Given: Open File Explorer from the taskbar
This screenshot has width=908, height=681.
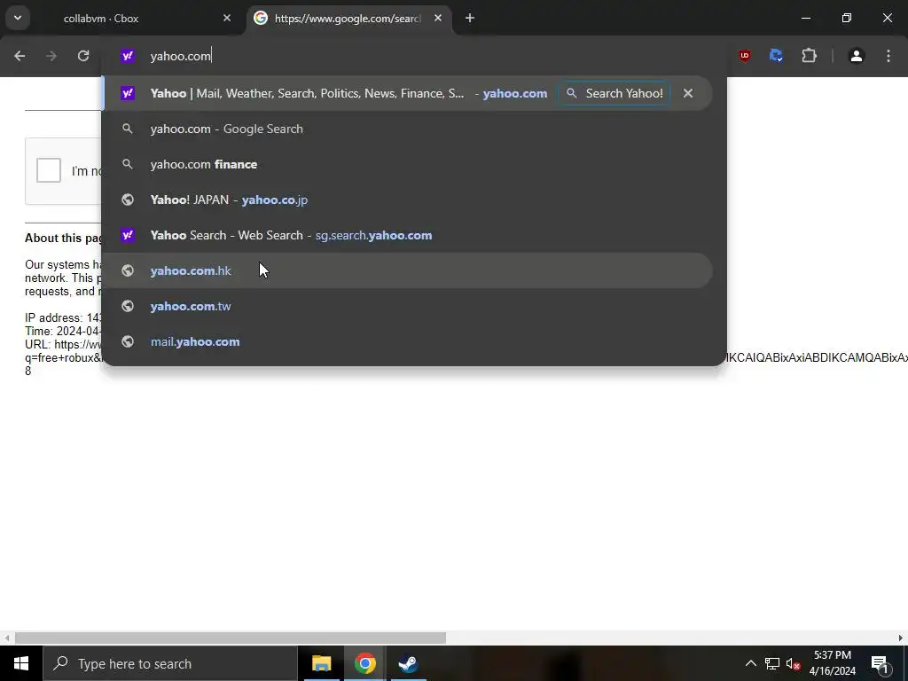Looking at the screenshot, I should tap(321, 663).
